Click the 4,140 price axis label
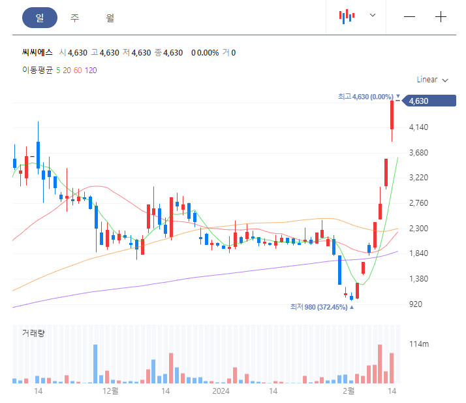This screenshot has width=466, height=403. click(418, 127)
